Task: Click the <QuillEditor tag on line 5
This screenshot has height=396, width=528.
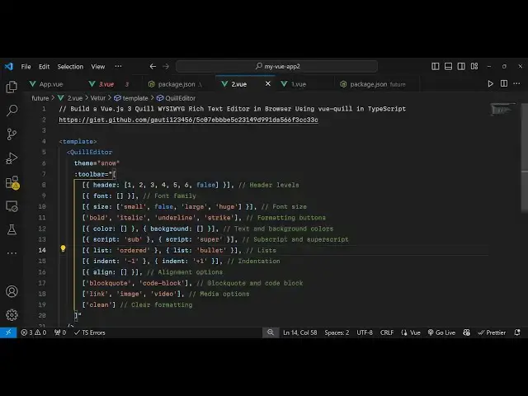Action: click(89, 152)
